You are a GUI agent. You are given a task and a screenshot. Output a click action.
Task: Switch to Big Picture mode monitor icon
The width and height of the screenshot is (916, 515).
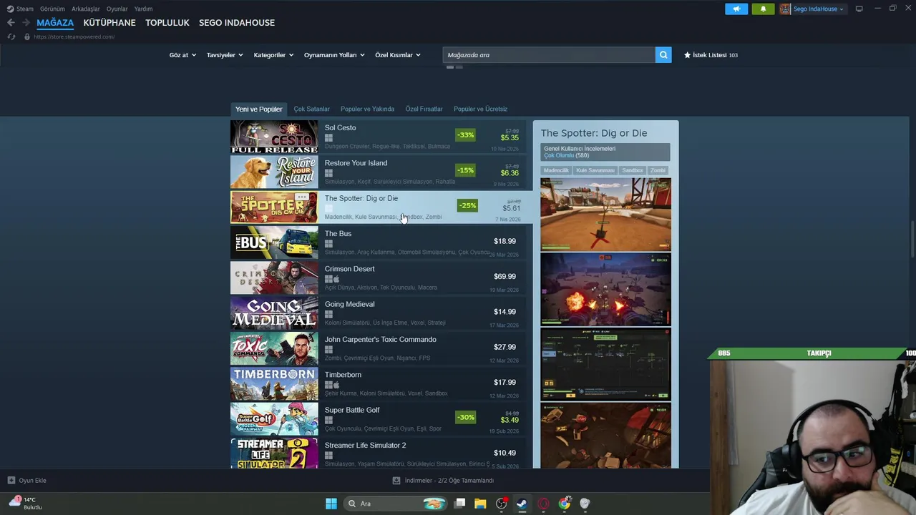859,9
